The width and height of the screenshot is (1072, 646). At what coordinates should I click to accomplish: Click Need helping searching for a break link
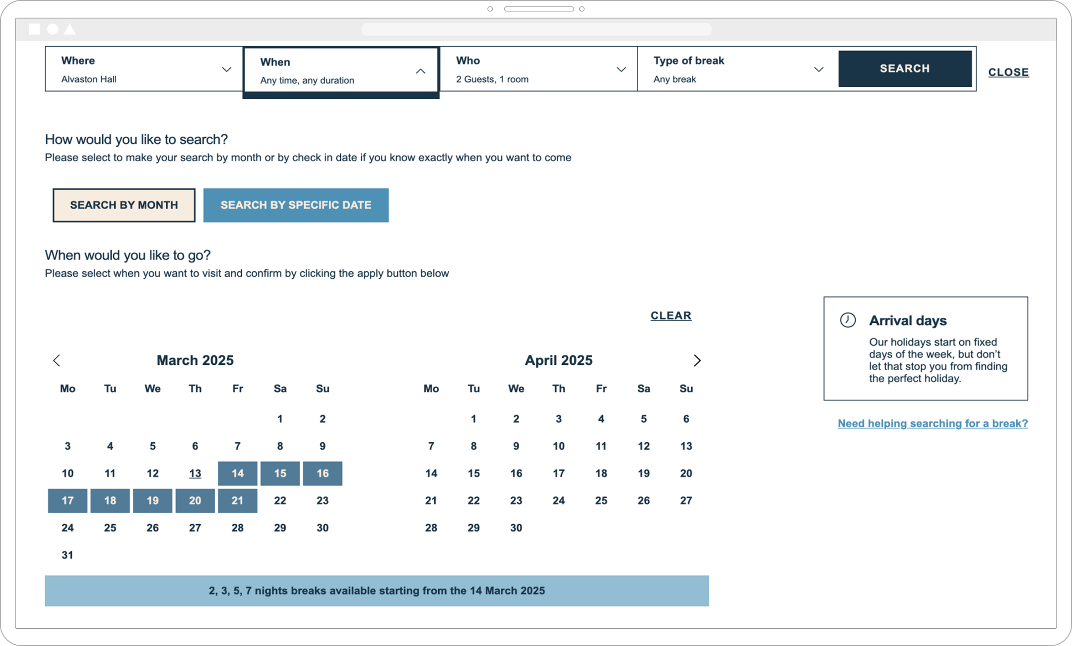(x=932, y=423)
